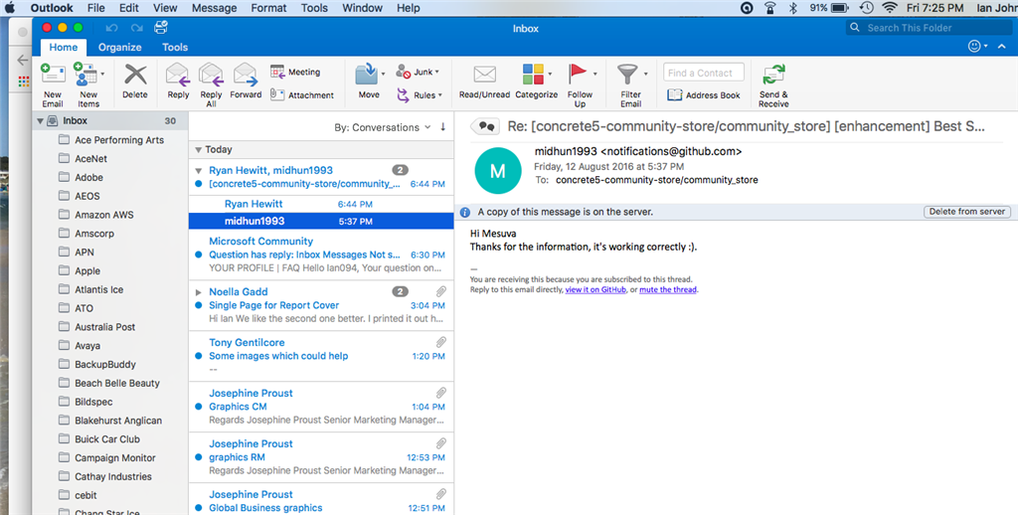Open the Junk dropdown arrow

click(x=437, y=72)
